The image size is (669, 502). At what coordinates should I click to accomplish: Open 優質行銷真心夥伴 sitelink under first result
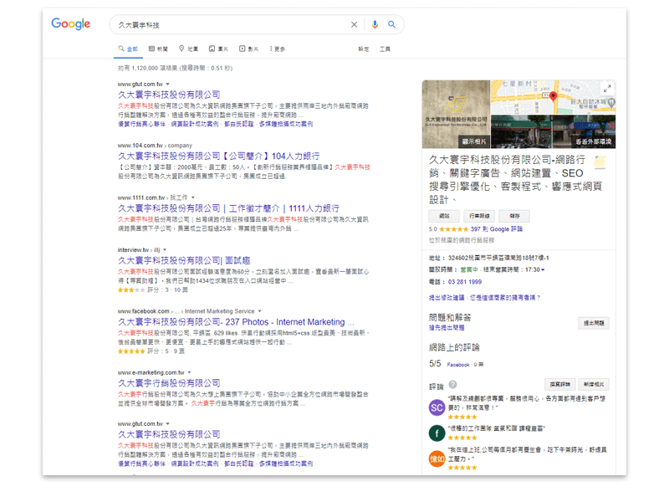pos(141,124)
